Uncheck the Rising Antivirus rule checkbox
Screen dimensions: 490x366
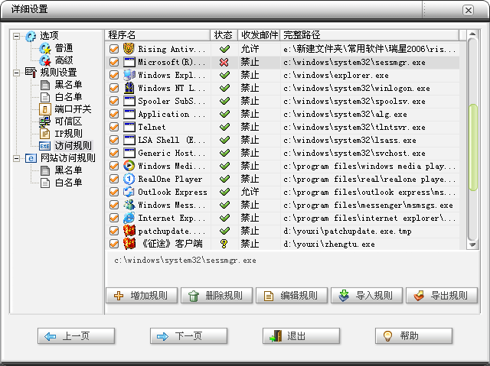(x=114, y=49)
